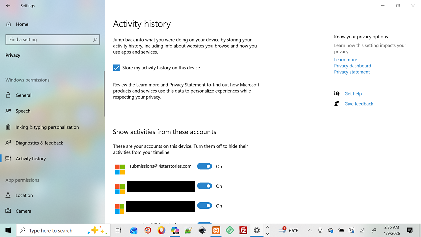The width and height of the screenshot is (421, 237).
Task: Open the Privacy statement link
Action: tap(352, 72)
